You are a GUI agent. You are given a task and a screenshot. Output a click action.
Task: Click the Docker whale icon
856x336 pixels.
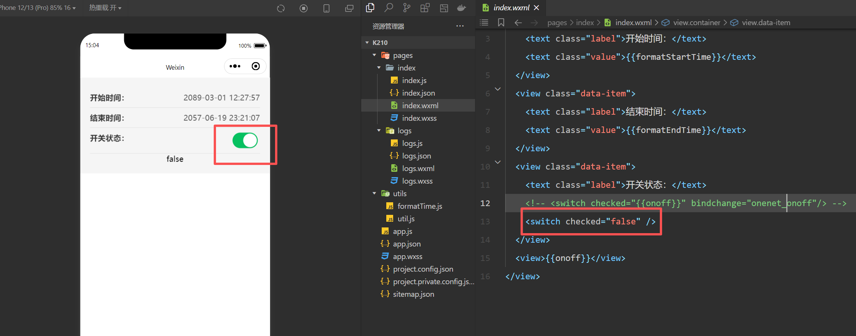pyautogui.click(x=462, y=8)
